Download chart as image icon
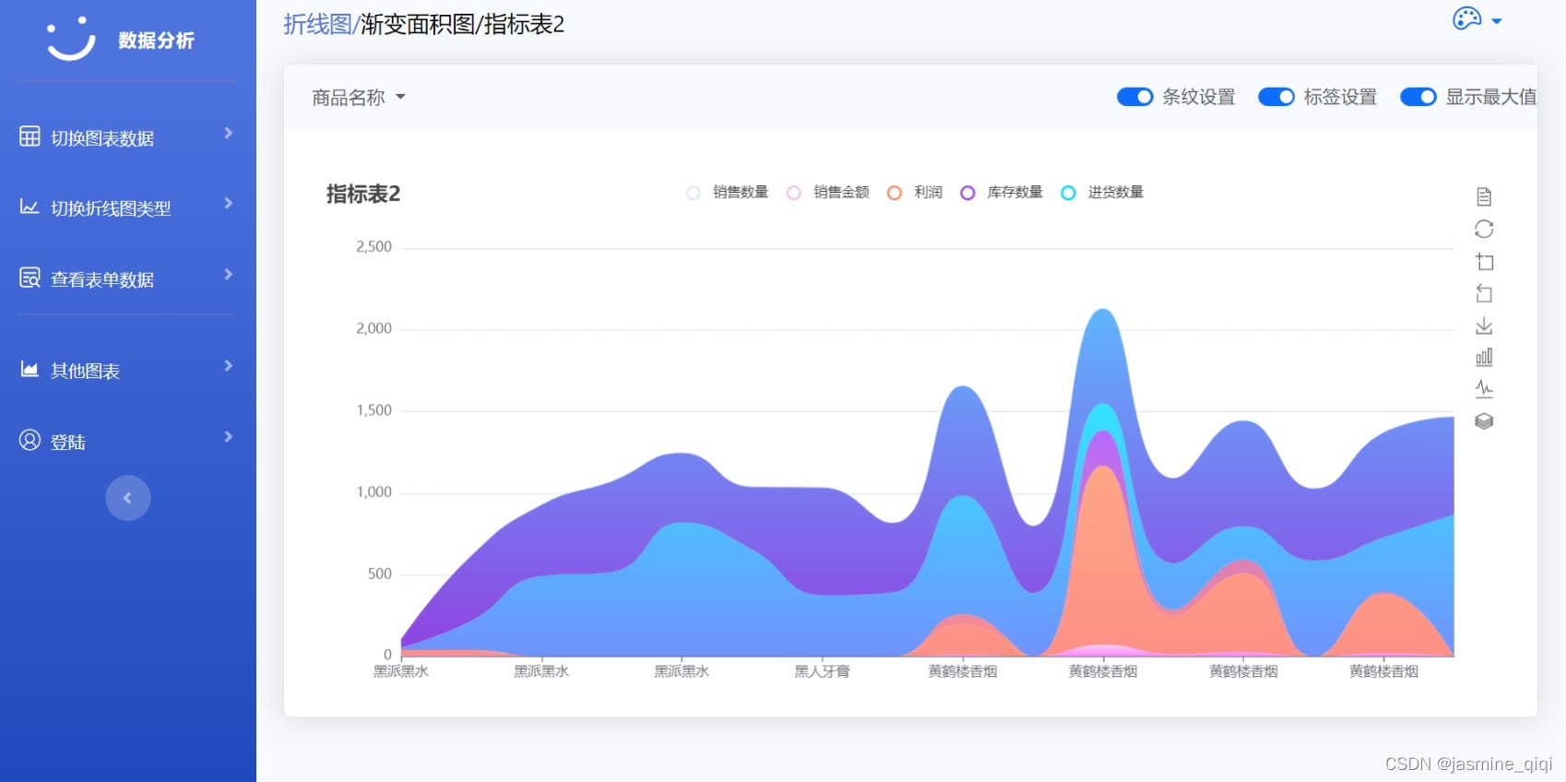The width and height of the screenshot is (1566, 782). pos(1484,326)
